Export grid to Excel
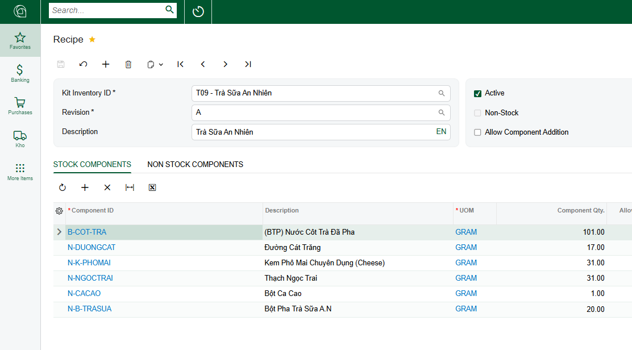Screen dimensions: 632x350 pyautogui.click(x=152, y=188)
